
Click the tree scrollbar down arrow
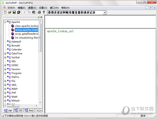pos(40,102)
